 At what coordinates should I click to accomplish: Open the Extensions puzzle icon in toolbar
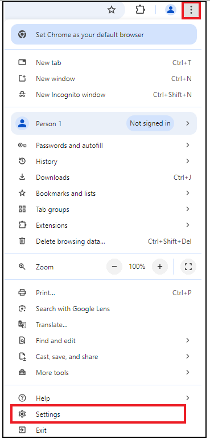(140, 10)
